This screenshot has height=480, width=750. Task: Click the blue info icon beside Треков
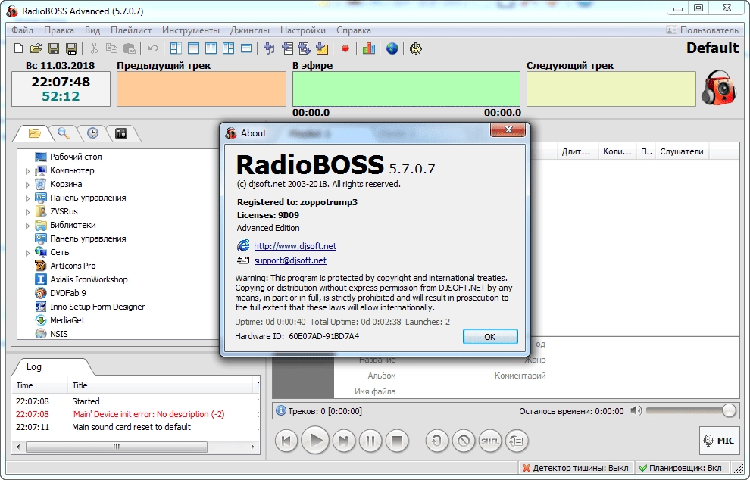(281, 410)
